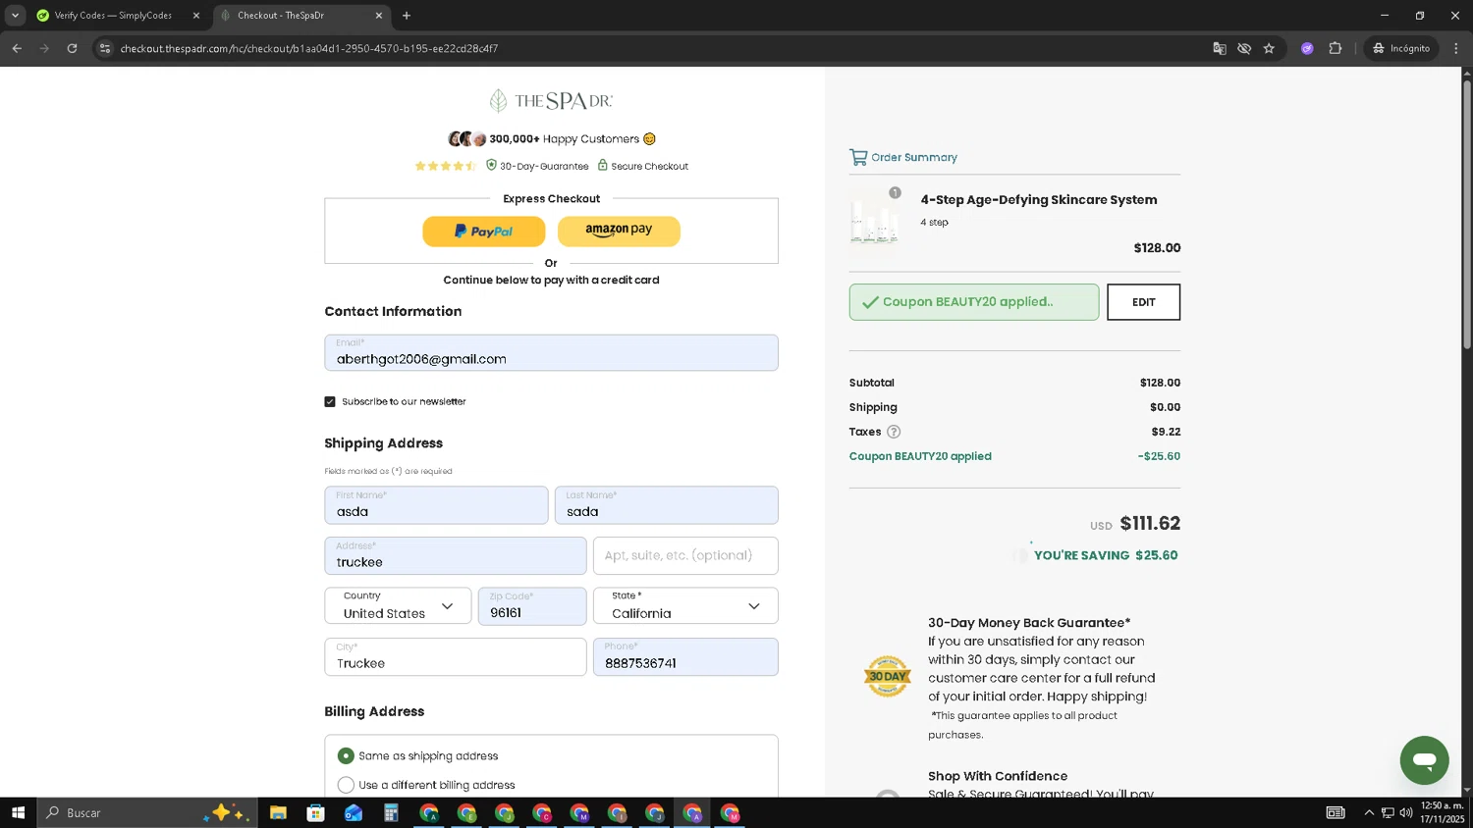Open the Extensions puzzle icon
1473x828 pixels.
coord(1335,48)
